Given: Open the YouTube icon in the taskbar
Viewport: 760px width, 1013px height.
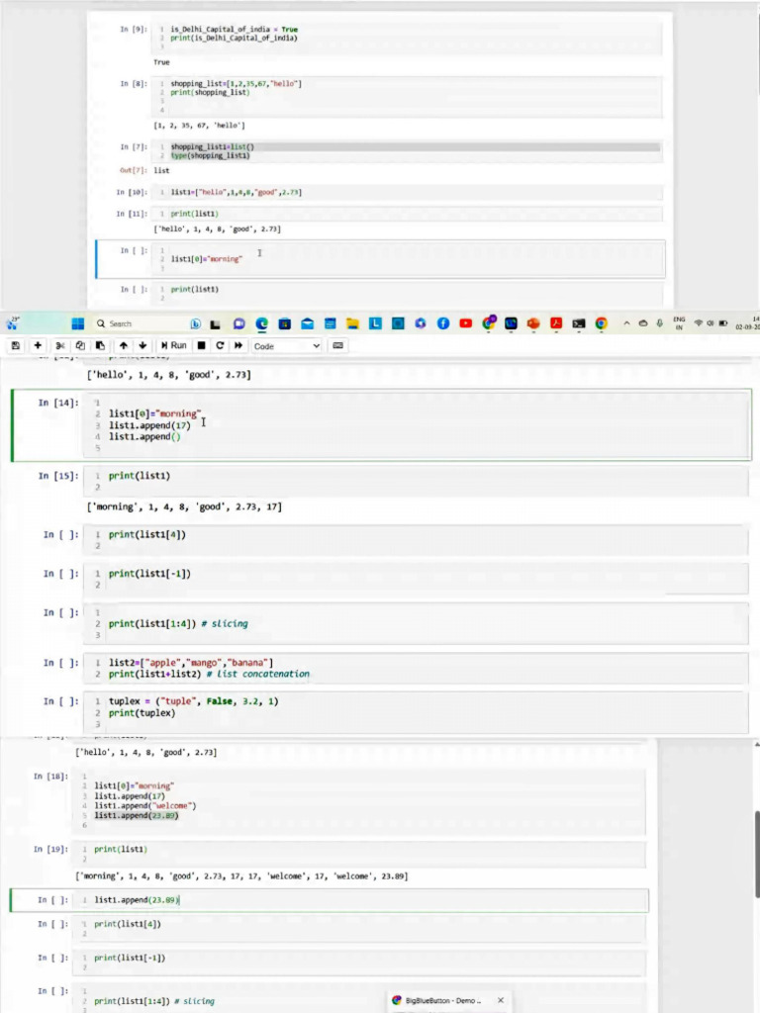Looking at the screenshot, I should (x=465, y=323).
